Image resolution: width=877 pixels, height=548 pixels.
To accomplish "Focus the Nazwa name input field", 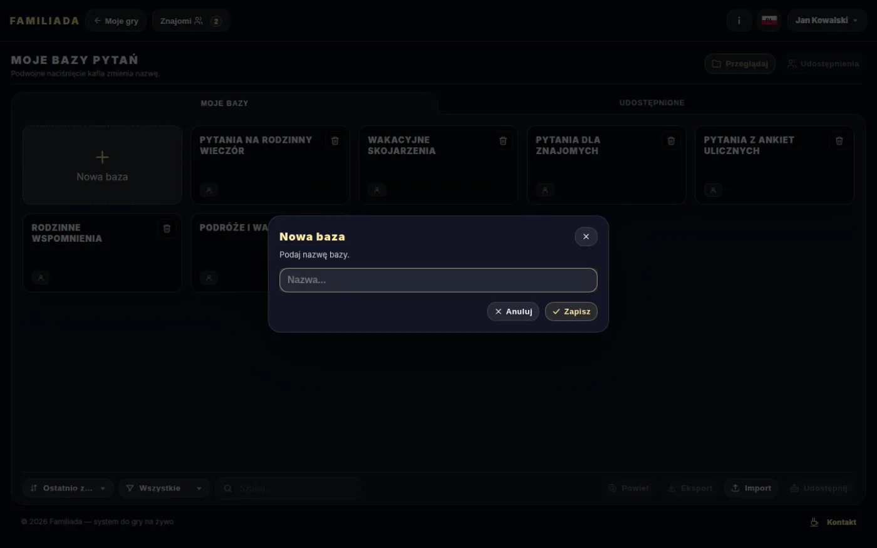I will tap(438, 280).
